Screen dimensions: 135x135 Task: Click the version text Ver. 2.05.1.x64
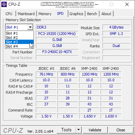pos(40,131)
